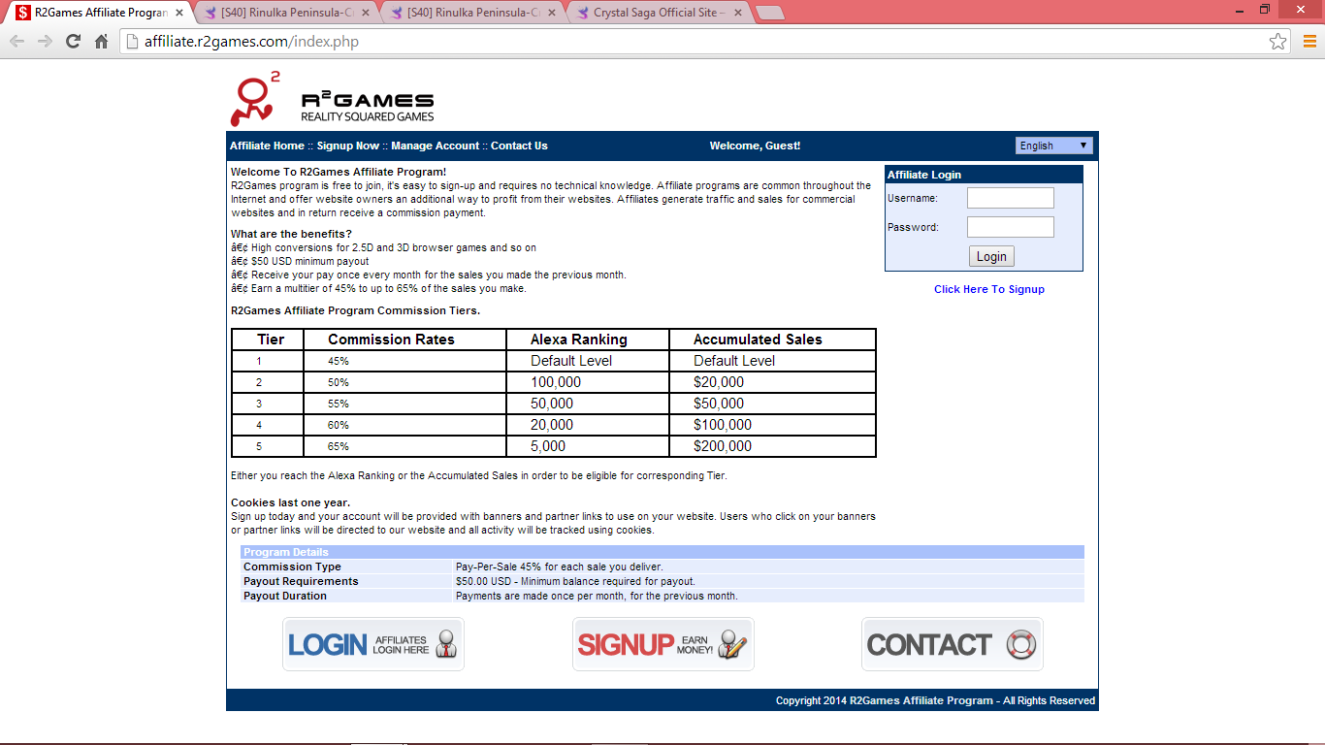The height and width of the screenshot is (745, 1325).
Task: Select the 100,000 Alexa ranking cell
Action: (x=588, y=382)
